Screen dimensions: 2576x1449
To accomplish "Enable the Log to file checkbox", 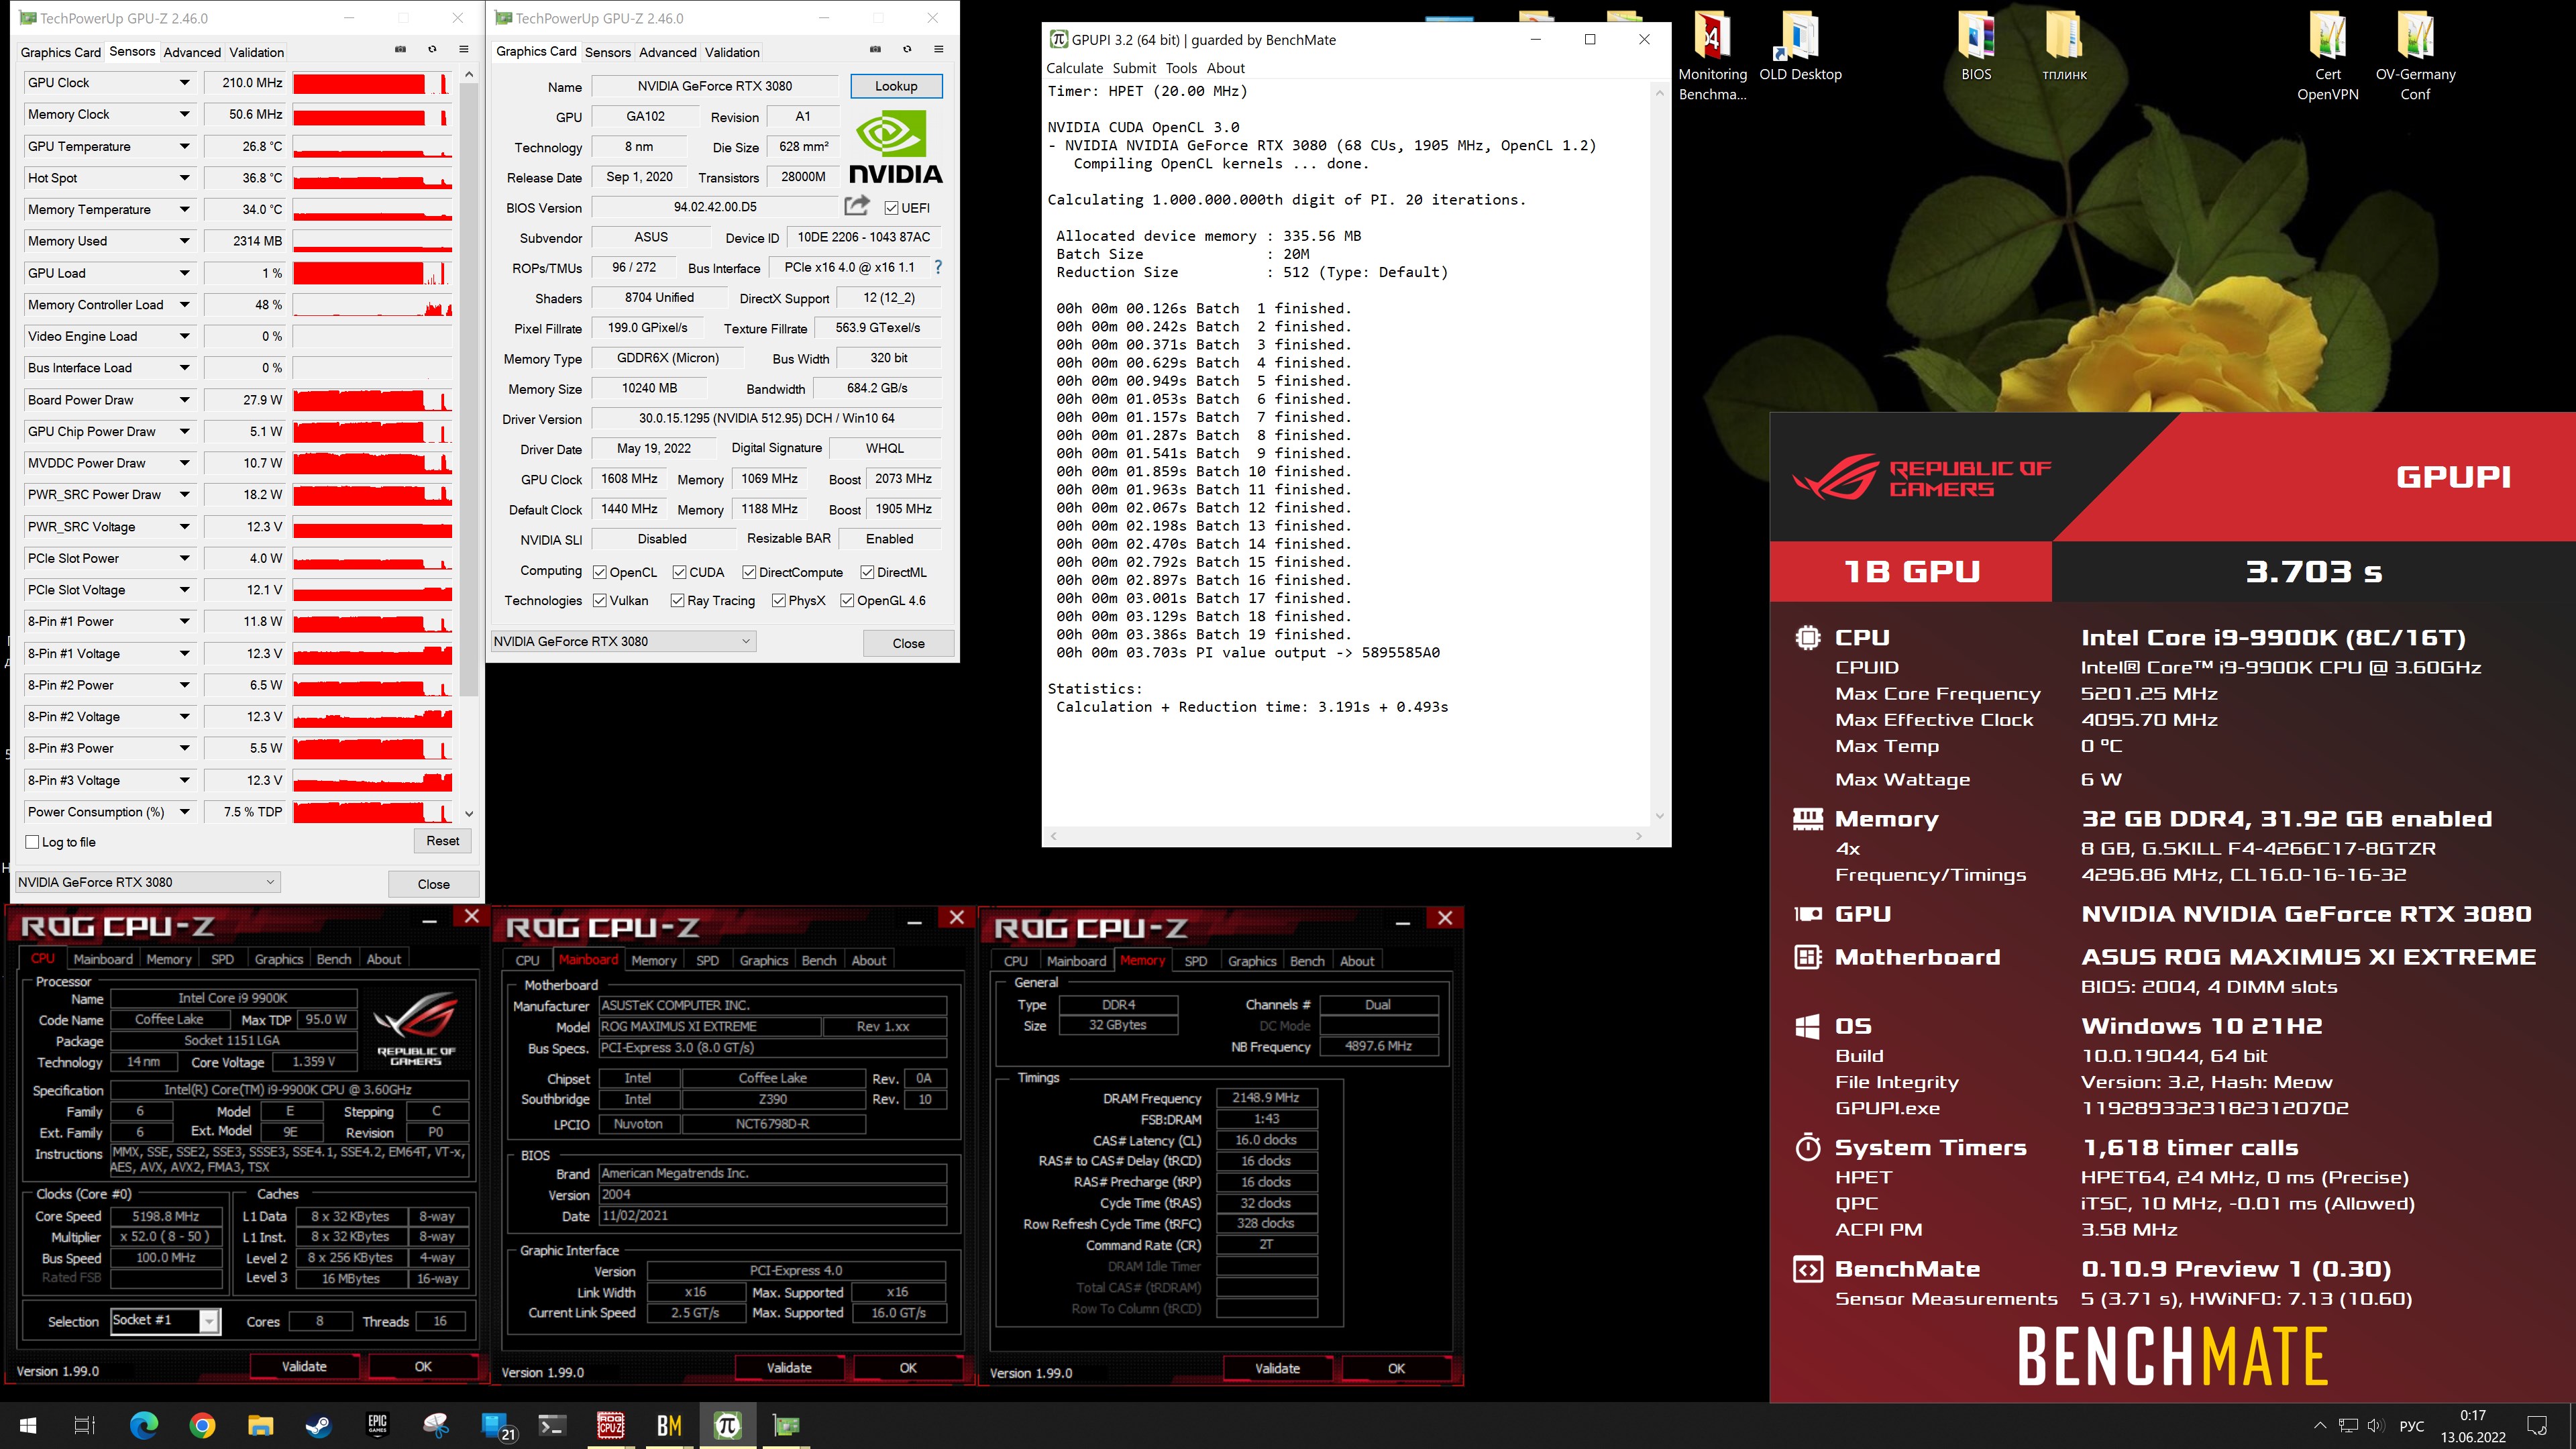I will [32, 842].
